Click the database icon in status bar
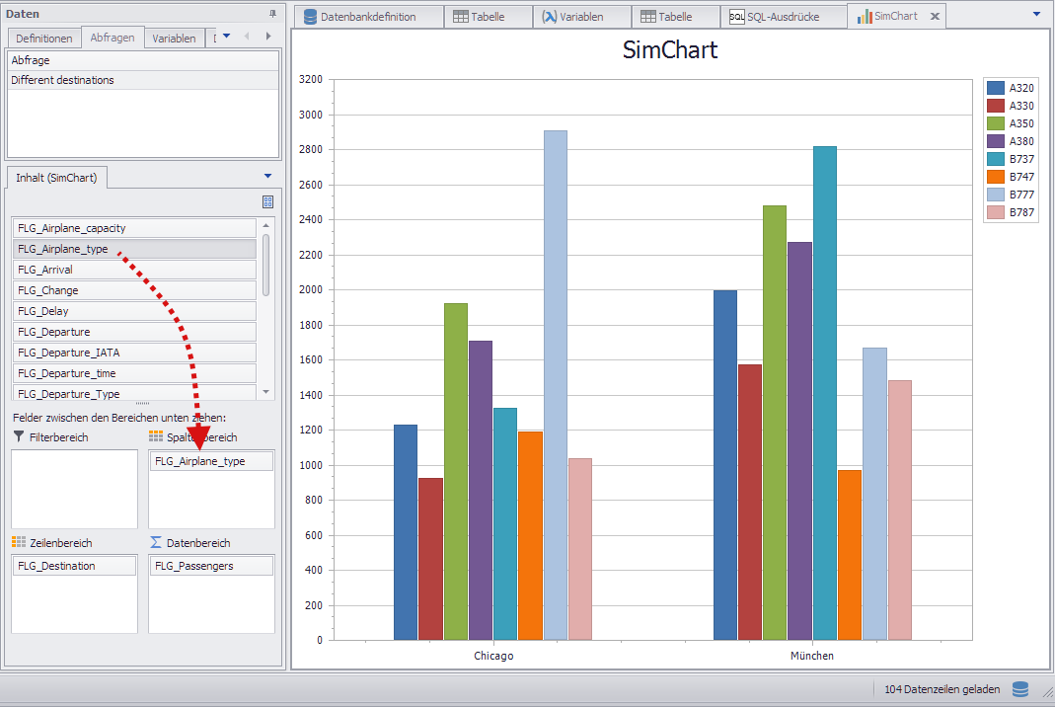 point(1020,689)
